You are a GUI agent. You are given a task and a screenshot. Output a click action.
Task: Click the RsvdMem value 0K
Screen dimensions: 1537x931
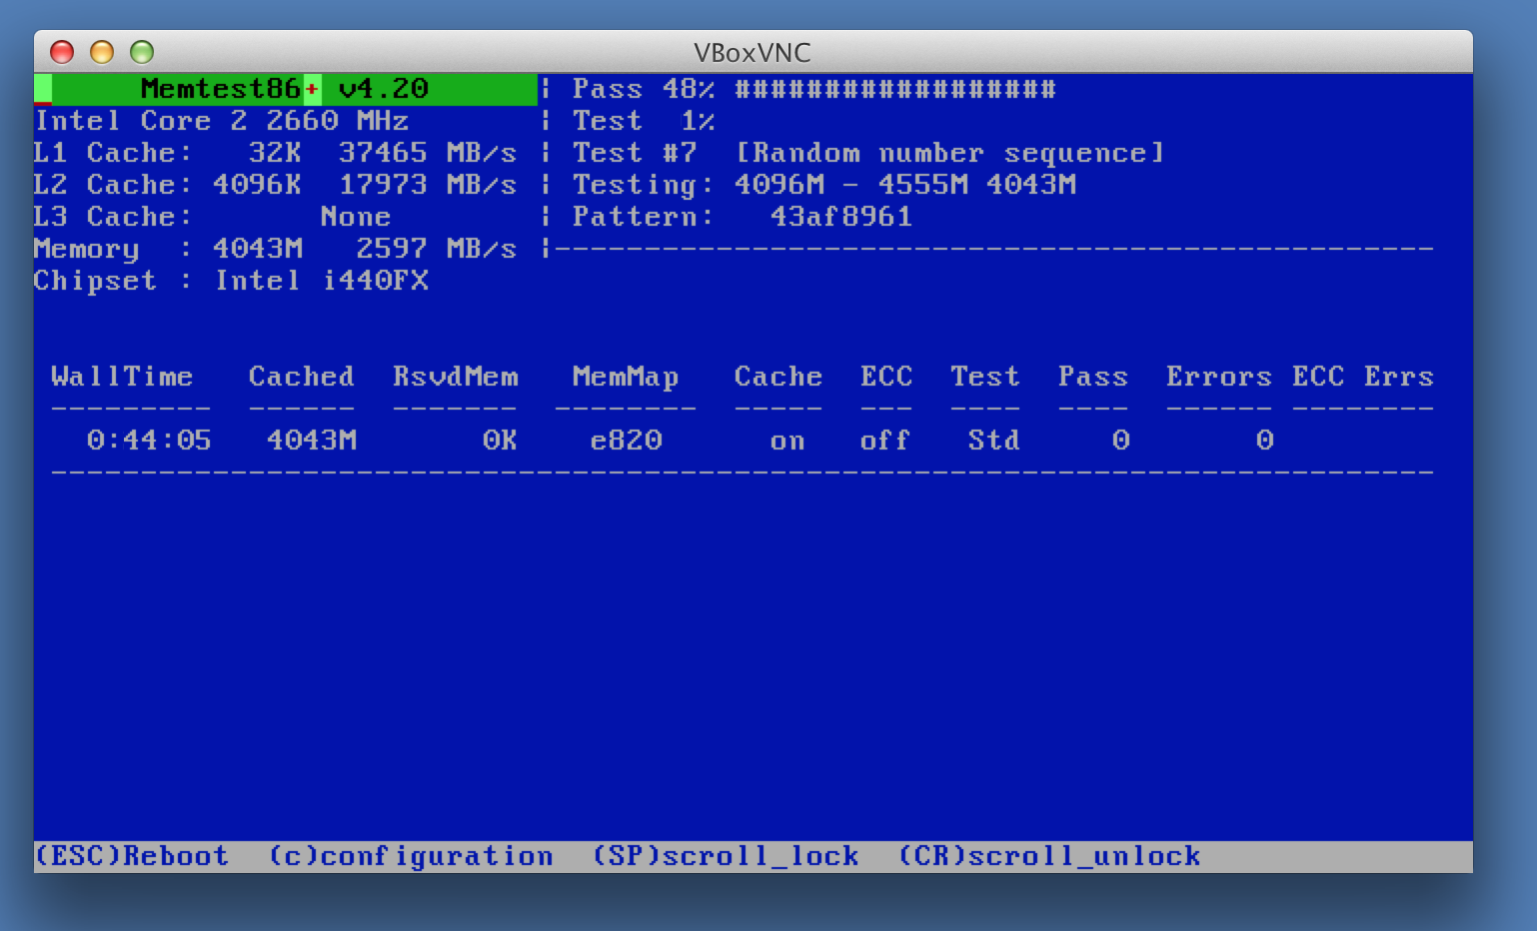point(500,441)
